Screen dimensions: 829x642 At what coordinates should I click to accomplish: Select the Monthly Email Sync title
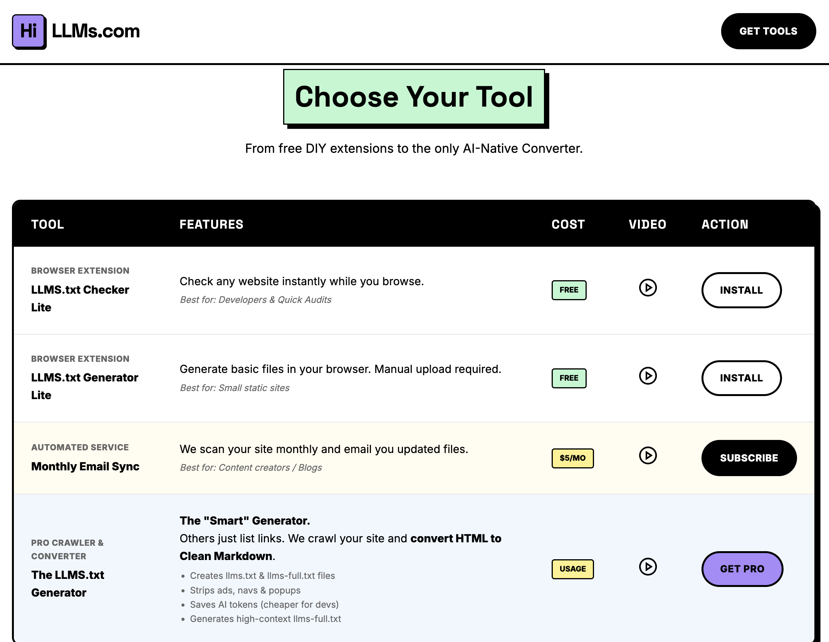[x=85, y=466]
